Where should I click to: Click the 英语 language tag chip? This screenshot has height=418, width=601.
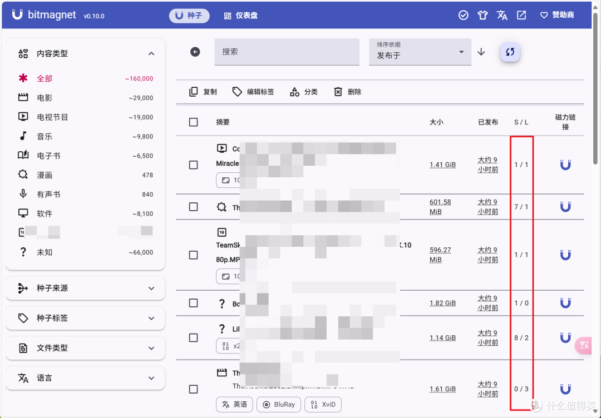pyautogui.click(x=235, y=405)
